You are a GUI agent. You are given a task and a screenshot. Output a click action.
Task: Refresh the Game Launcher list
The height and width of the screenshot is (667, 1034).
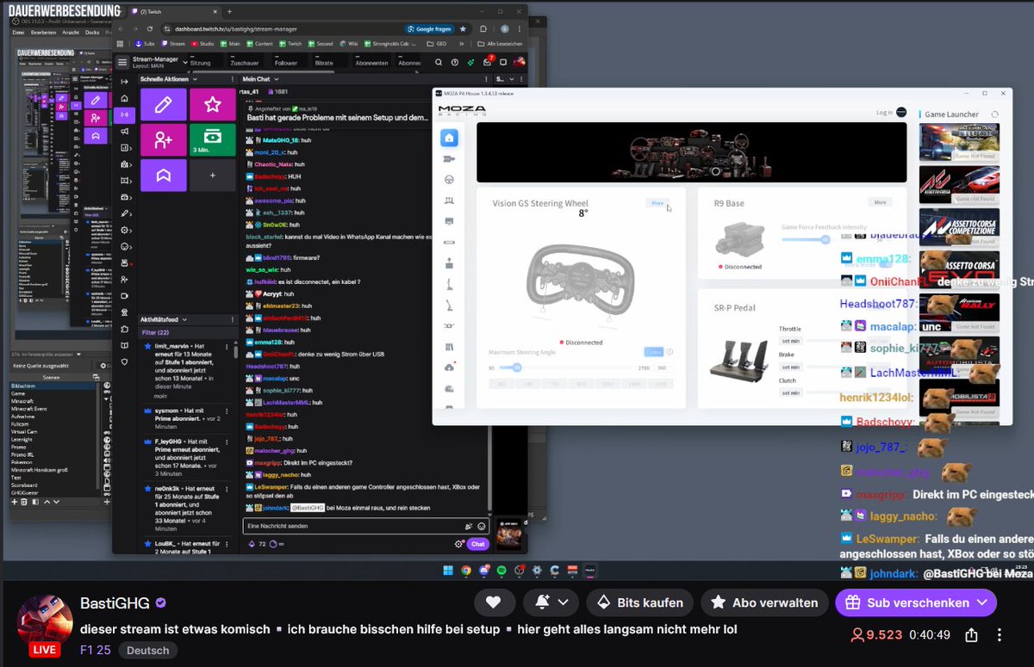pos(995,114)
